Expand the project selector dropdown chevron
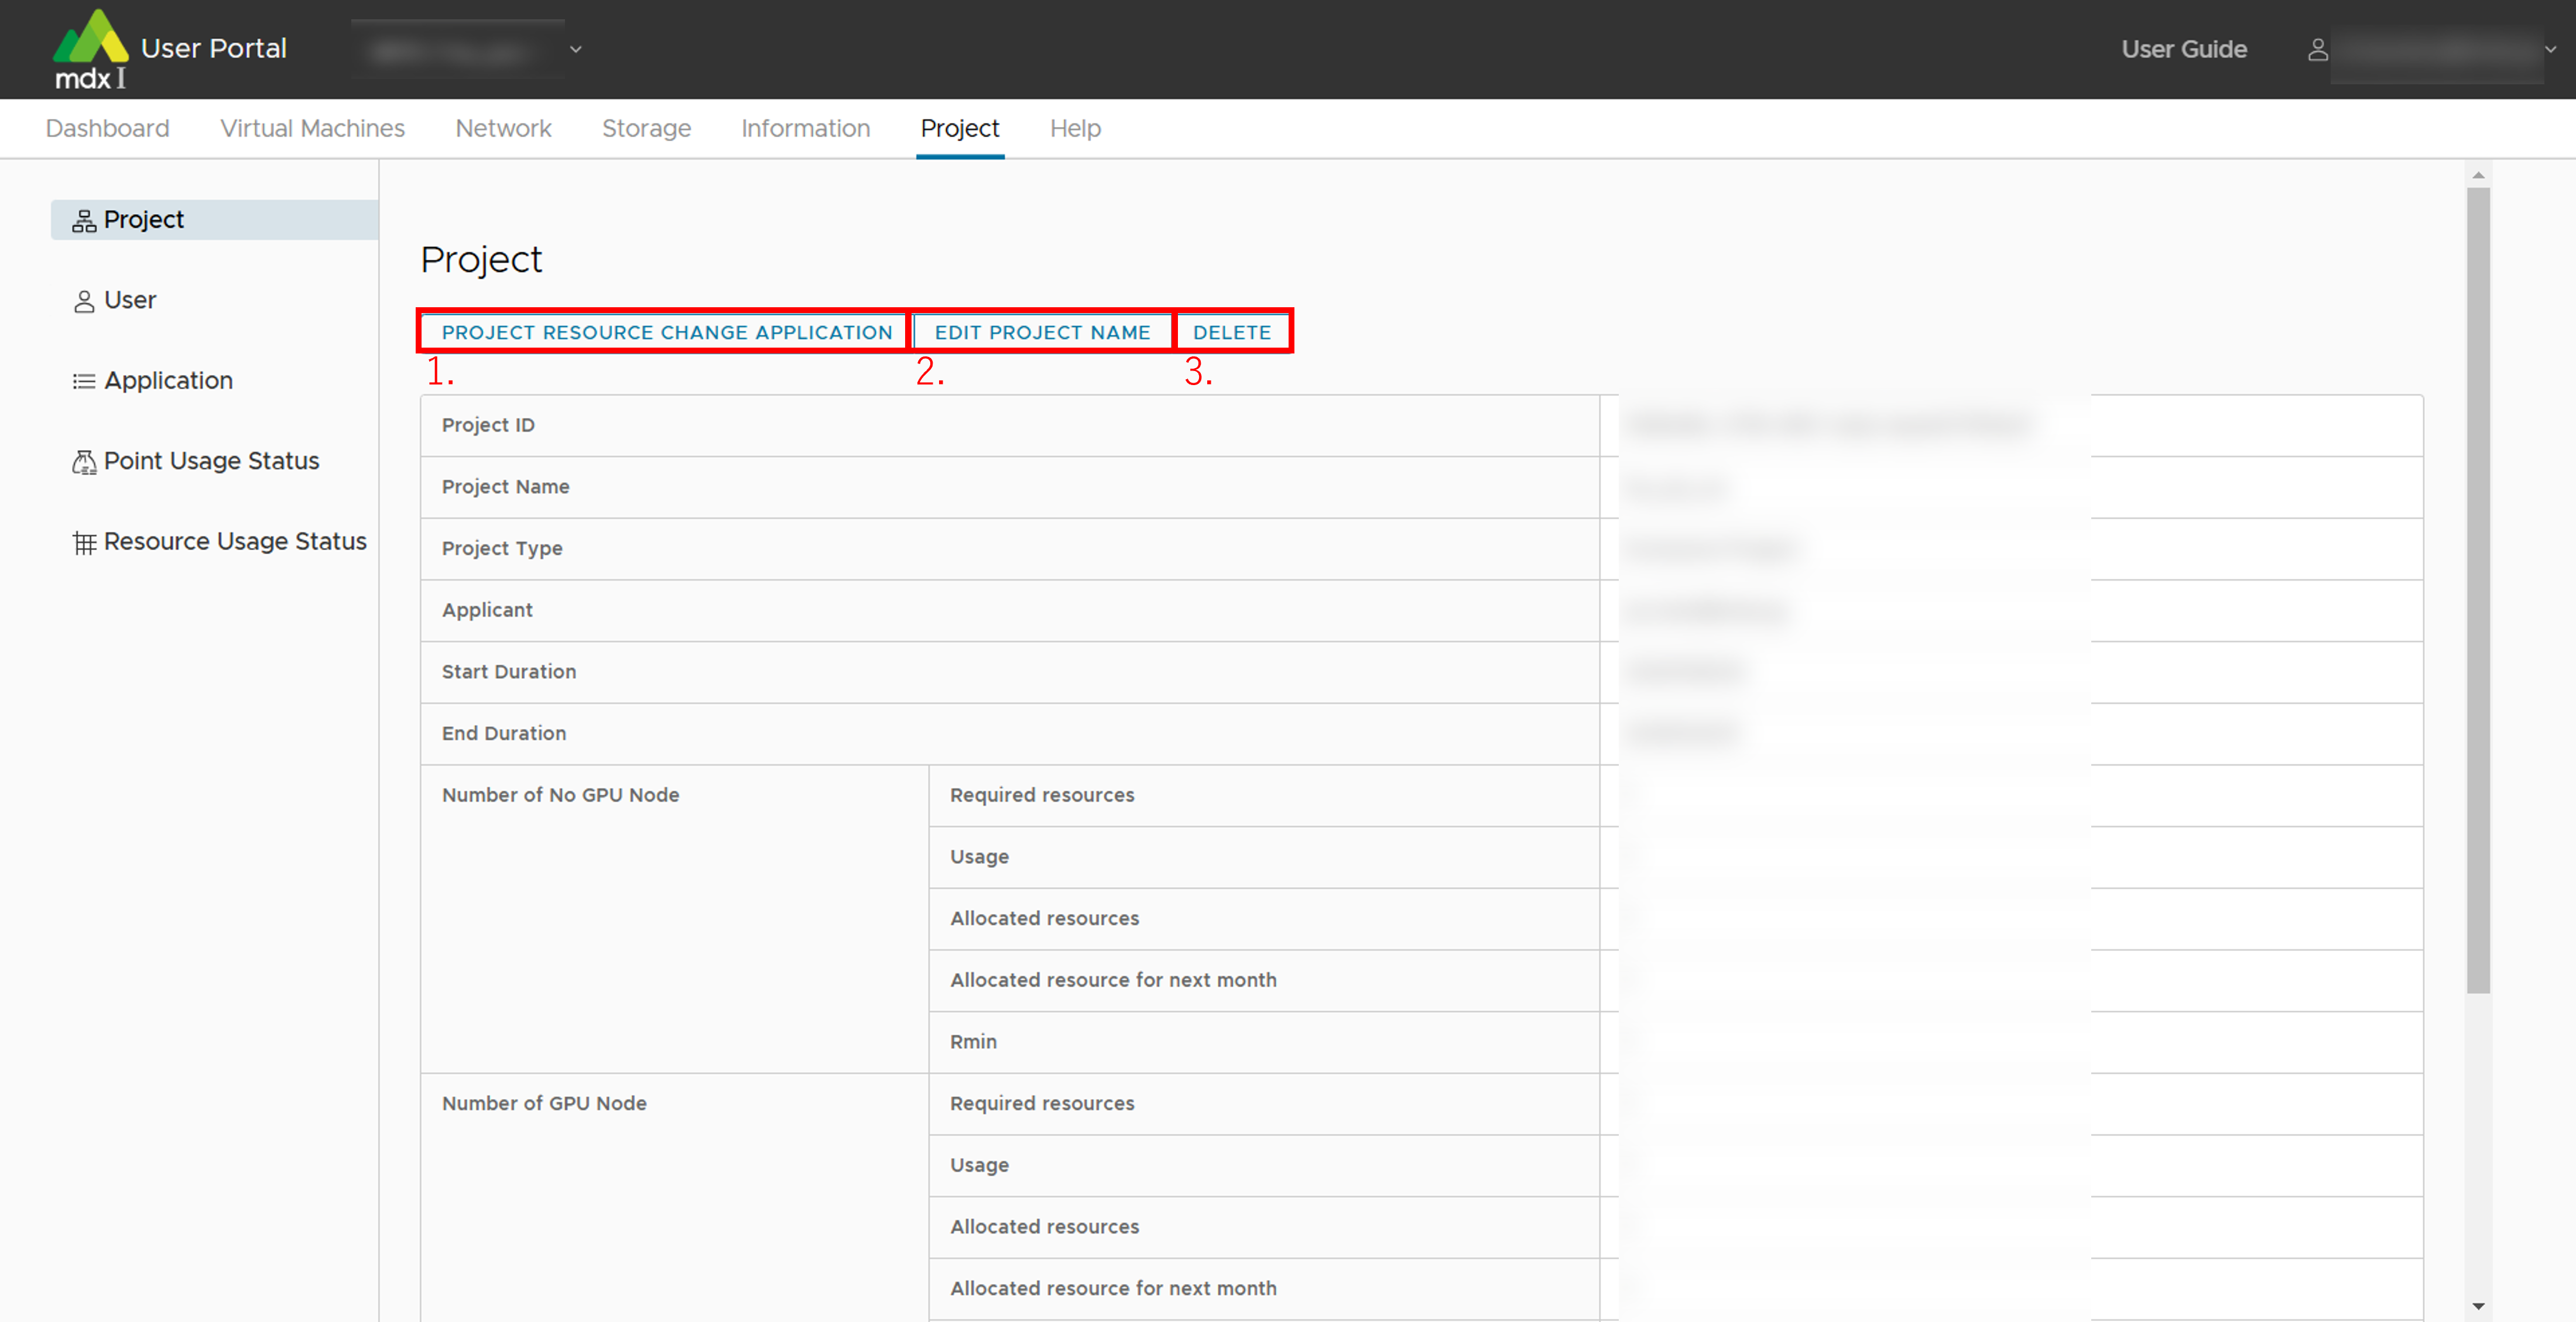The height and width of the screenshot is (1322, 2576). [x=575, y=49]
